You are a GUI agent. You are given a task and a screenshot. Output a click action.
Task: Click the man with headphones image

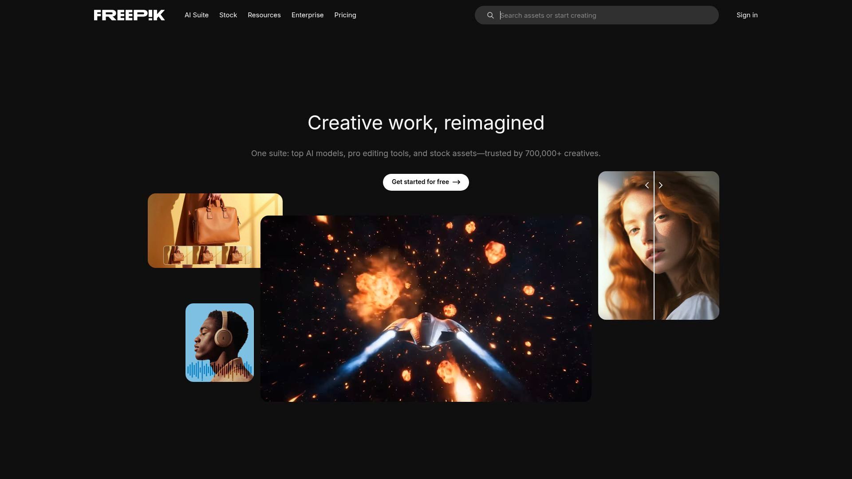pyautogui.click(x=220, y=333)
